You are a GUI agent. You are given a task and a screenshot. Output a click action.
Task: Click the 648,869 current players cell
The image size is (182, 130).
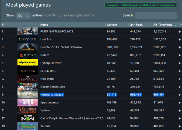(112, 47)
